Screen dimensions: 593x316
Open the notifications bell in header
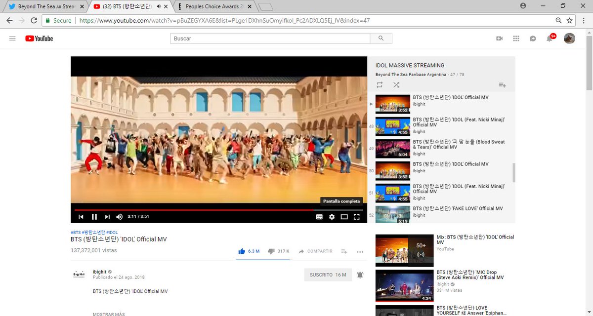point(550,39)
